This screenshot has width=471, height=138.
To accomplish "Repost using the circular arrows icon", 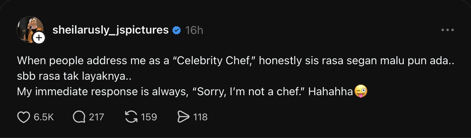I will tap(131, 117).
